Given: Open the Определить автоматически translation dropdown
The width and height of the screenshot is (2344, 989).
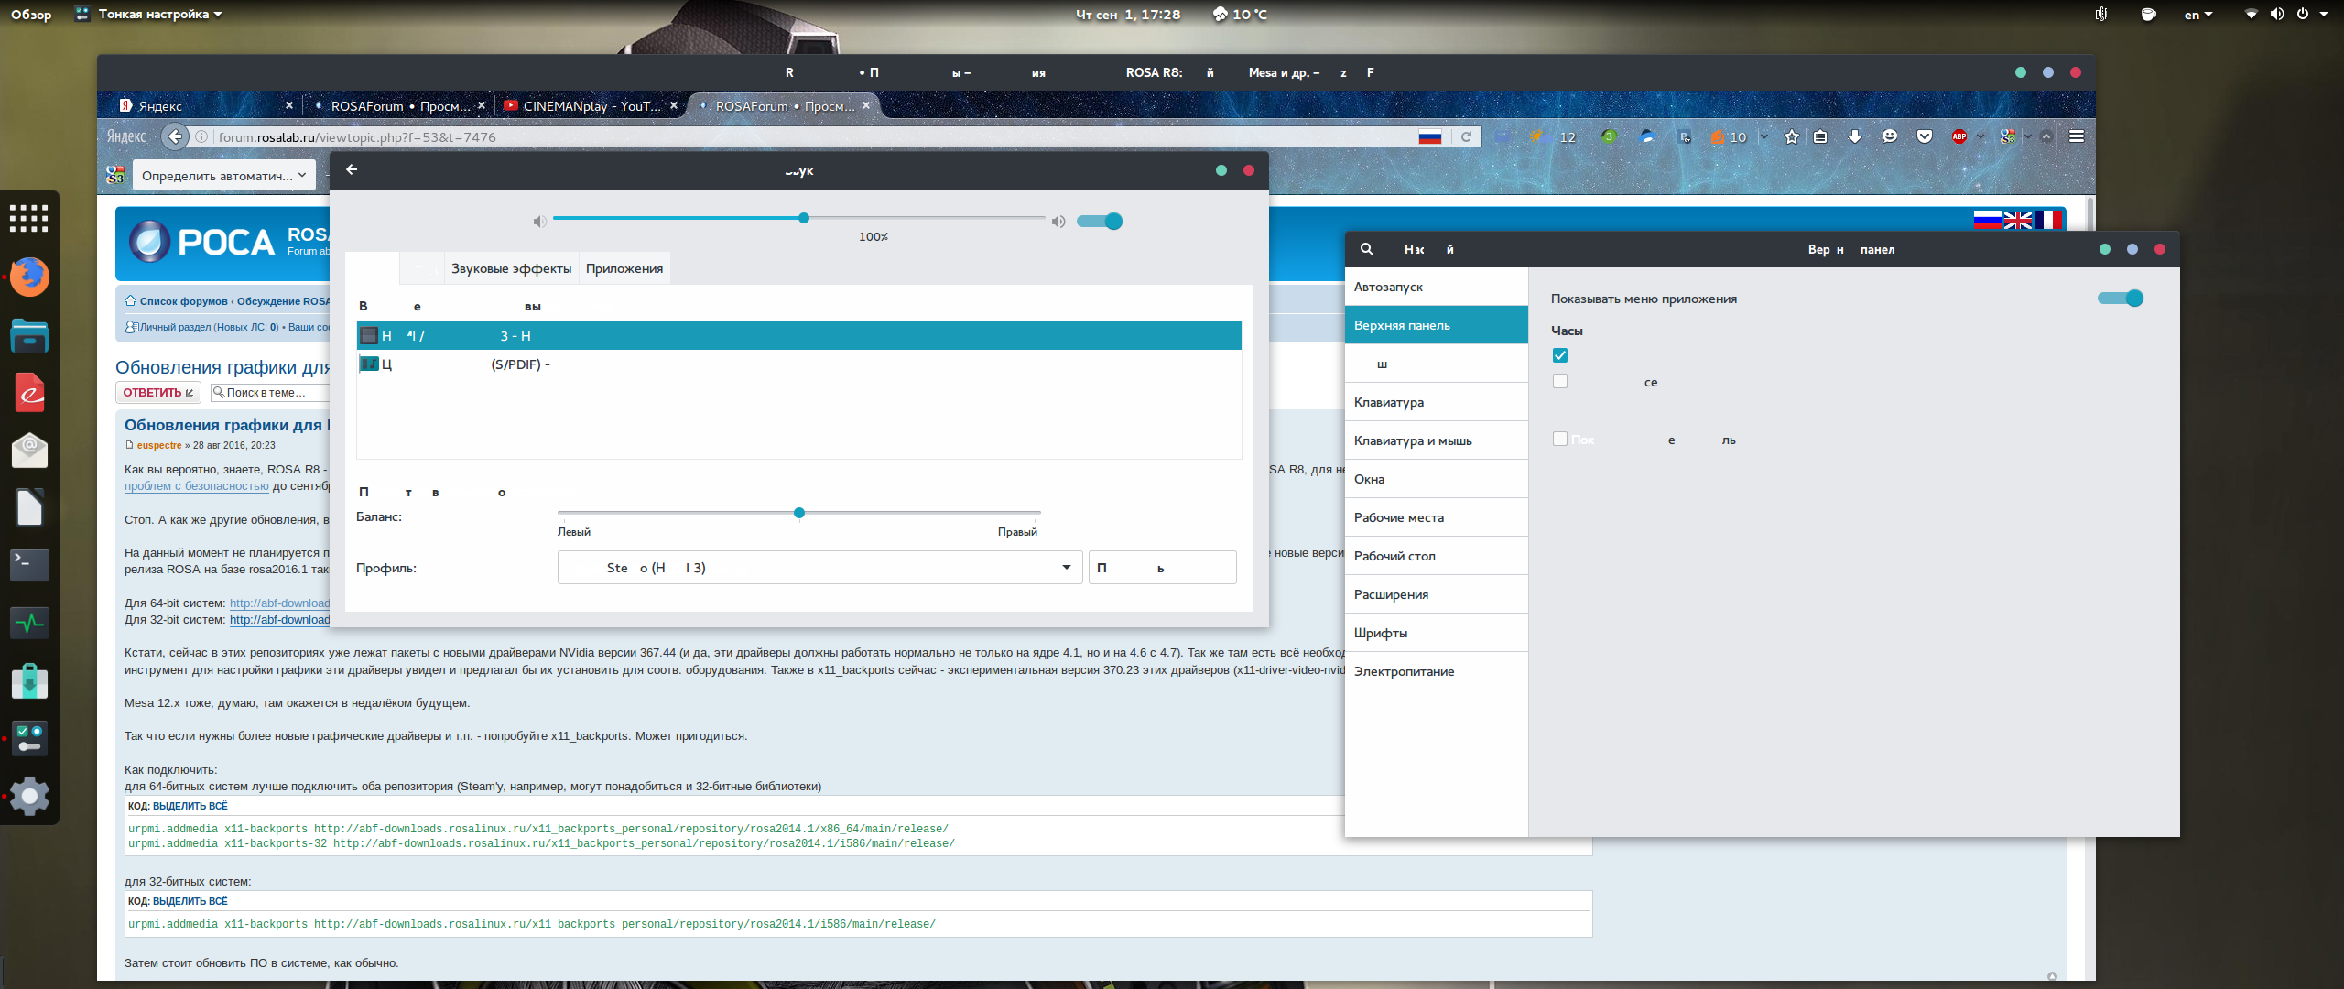Looking at the screenshot, I should click(225, 176).
